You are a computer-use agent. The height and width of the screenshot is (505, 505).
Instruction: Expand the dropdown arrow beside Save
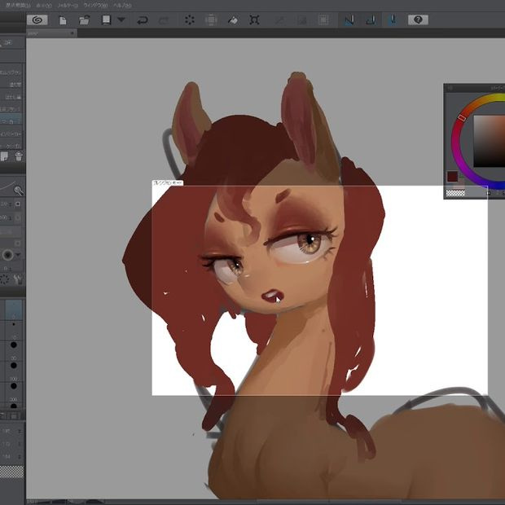coord(121,20)
